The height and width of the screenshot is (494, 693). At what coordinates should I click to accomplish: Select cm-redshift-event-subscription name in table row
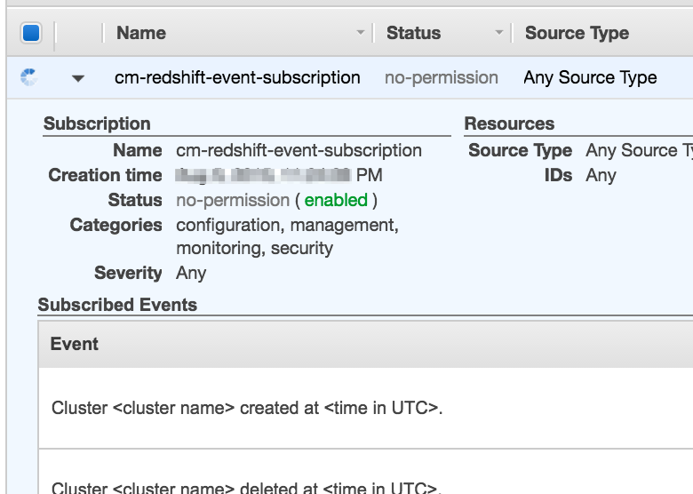coord(237,78)
